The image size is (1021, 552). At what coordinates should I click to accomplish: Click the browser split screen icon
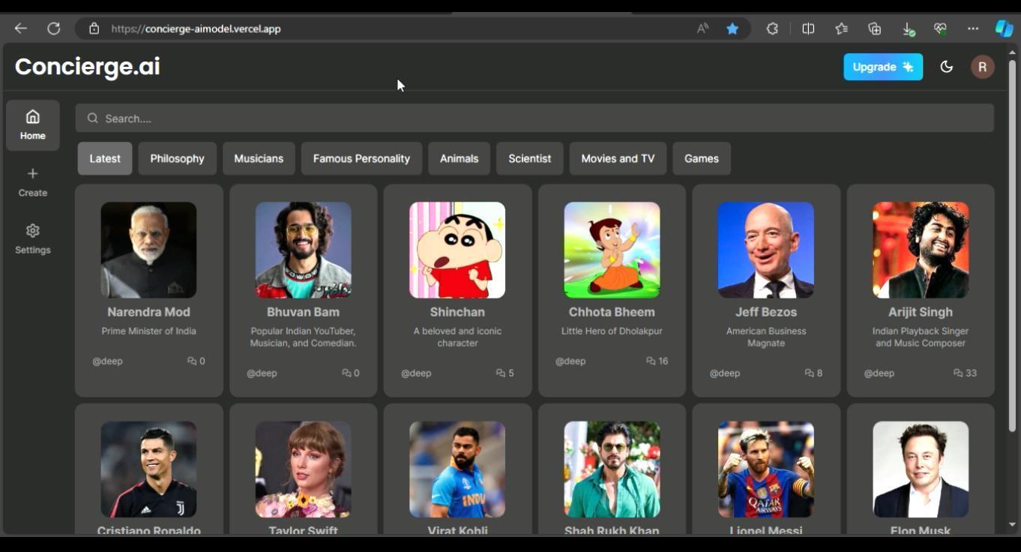coord(808,28)
